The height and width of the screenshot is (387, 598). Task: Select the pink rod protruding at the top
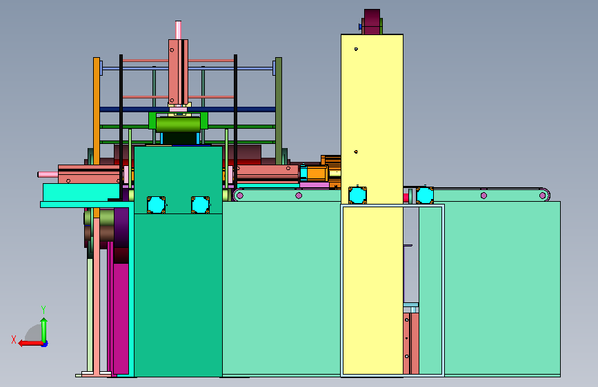(x=178, y=30)
